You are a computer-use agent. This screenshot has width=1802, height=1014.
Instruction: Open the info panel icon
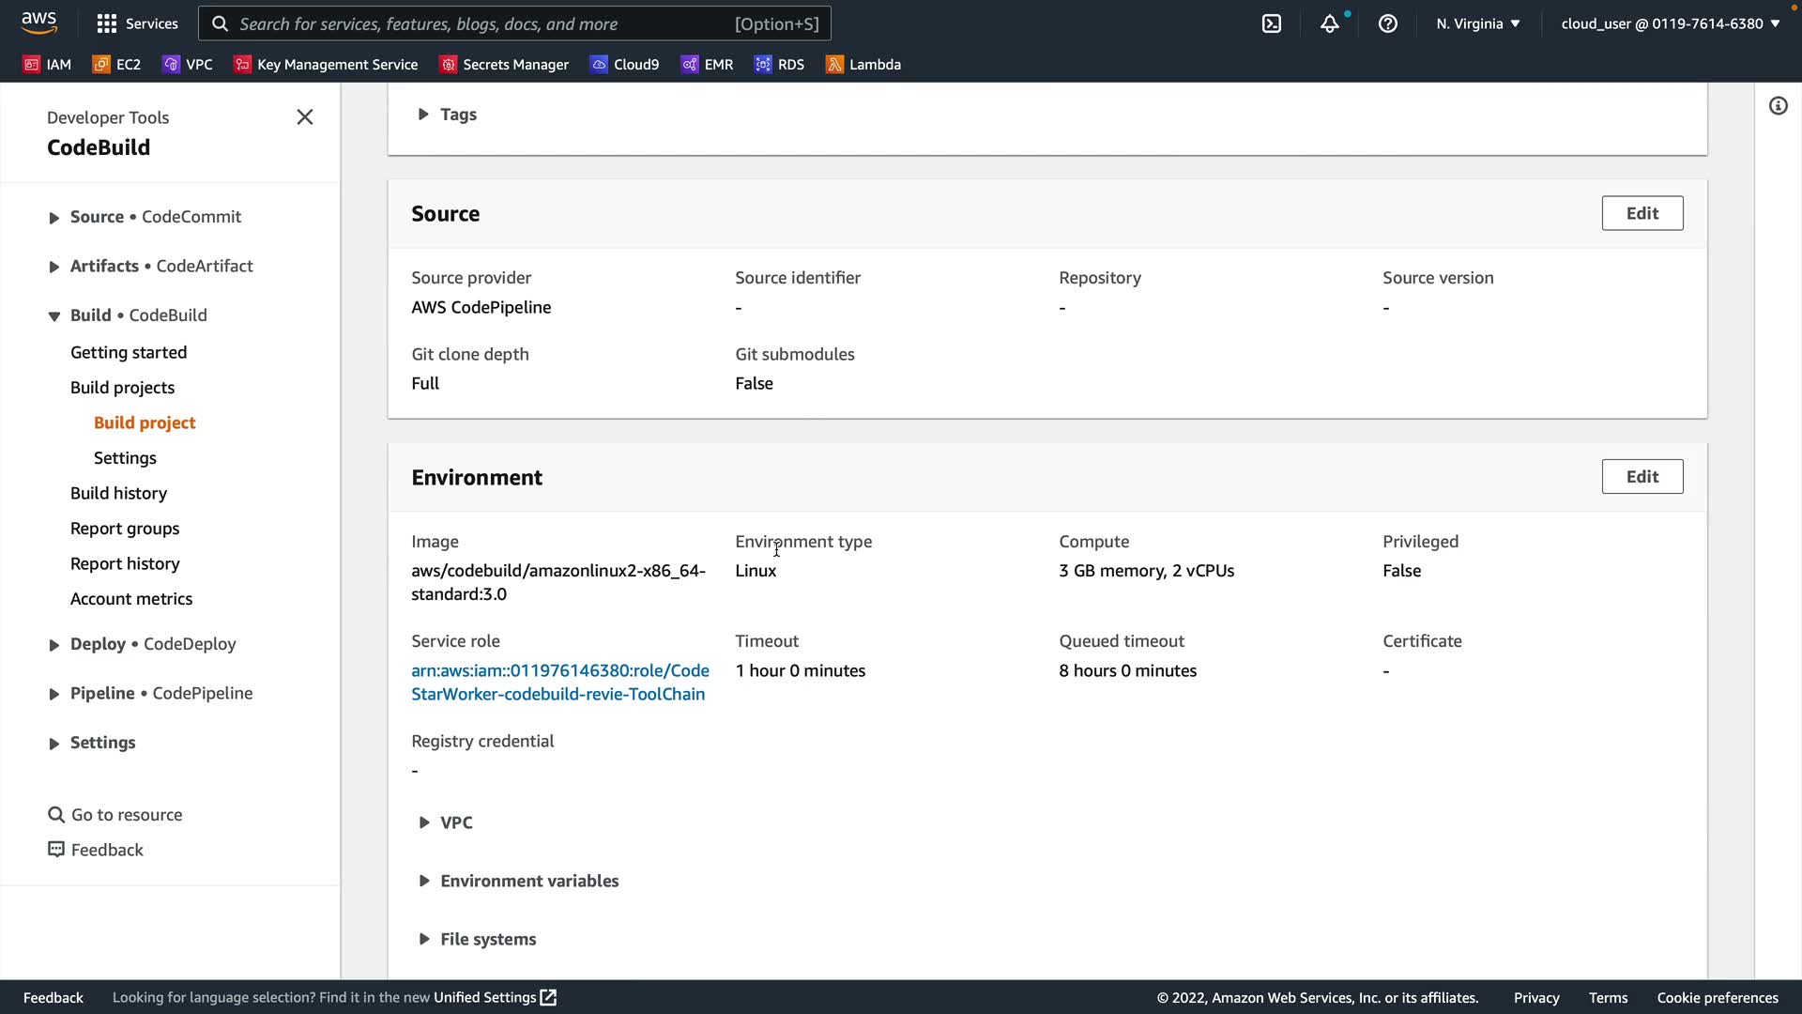coord(1778,106)
